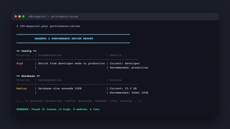
Task: Click the green maximize window button
Action: point(23,16)
